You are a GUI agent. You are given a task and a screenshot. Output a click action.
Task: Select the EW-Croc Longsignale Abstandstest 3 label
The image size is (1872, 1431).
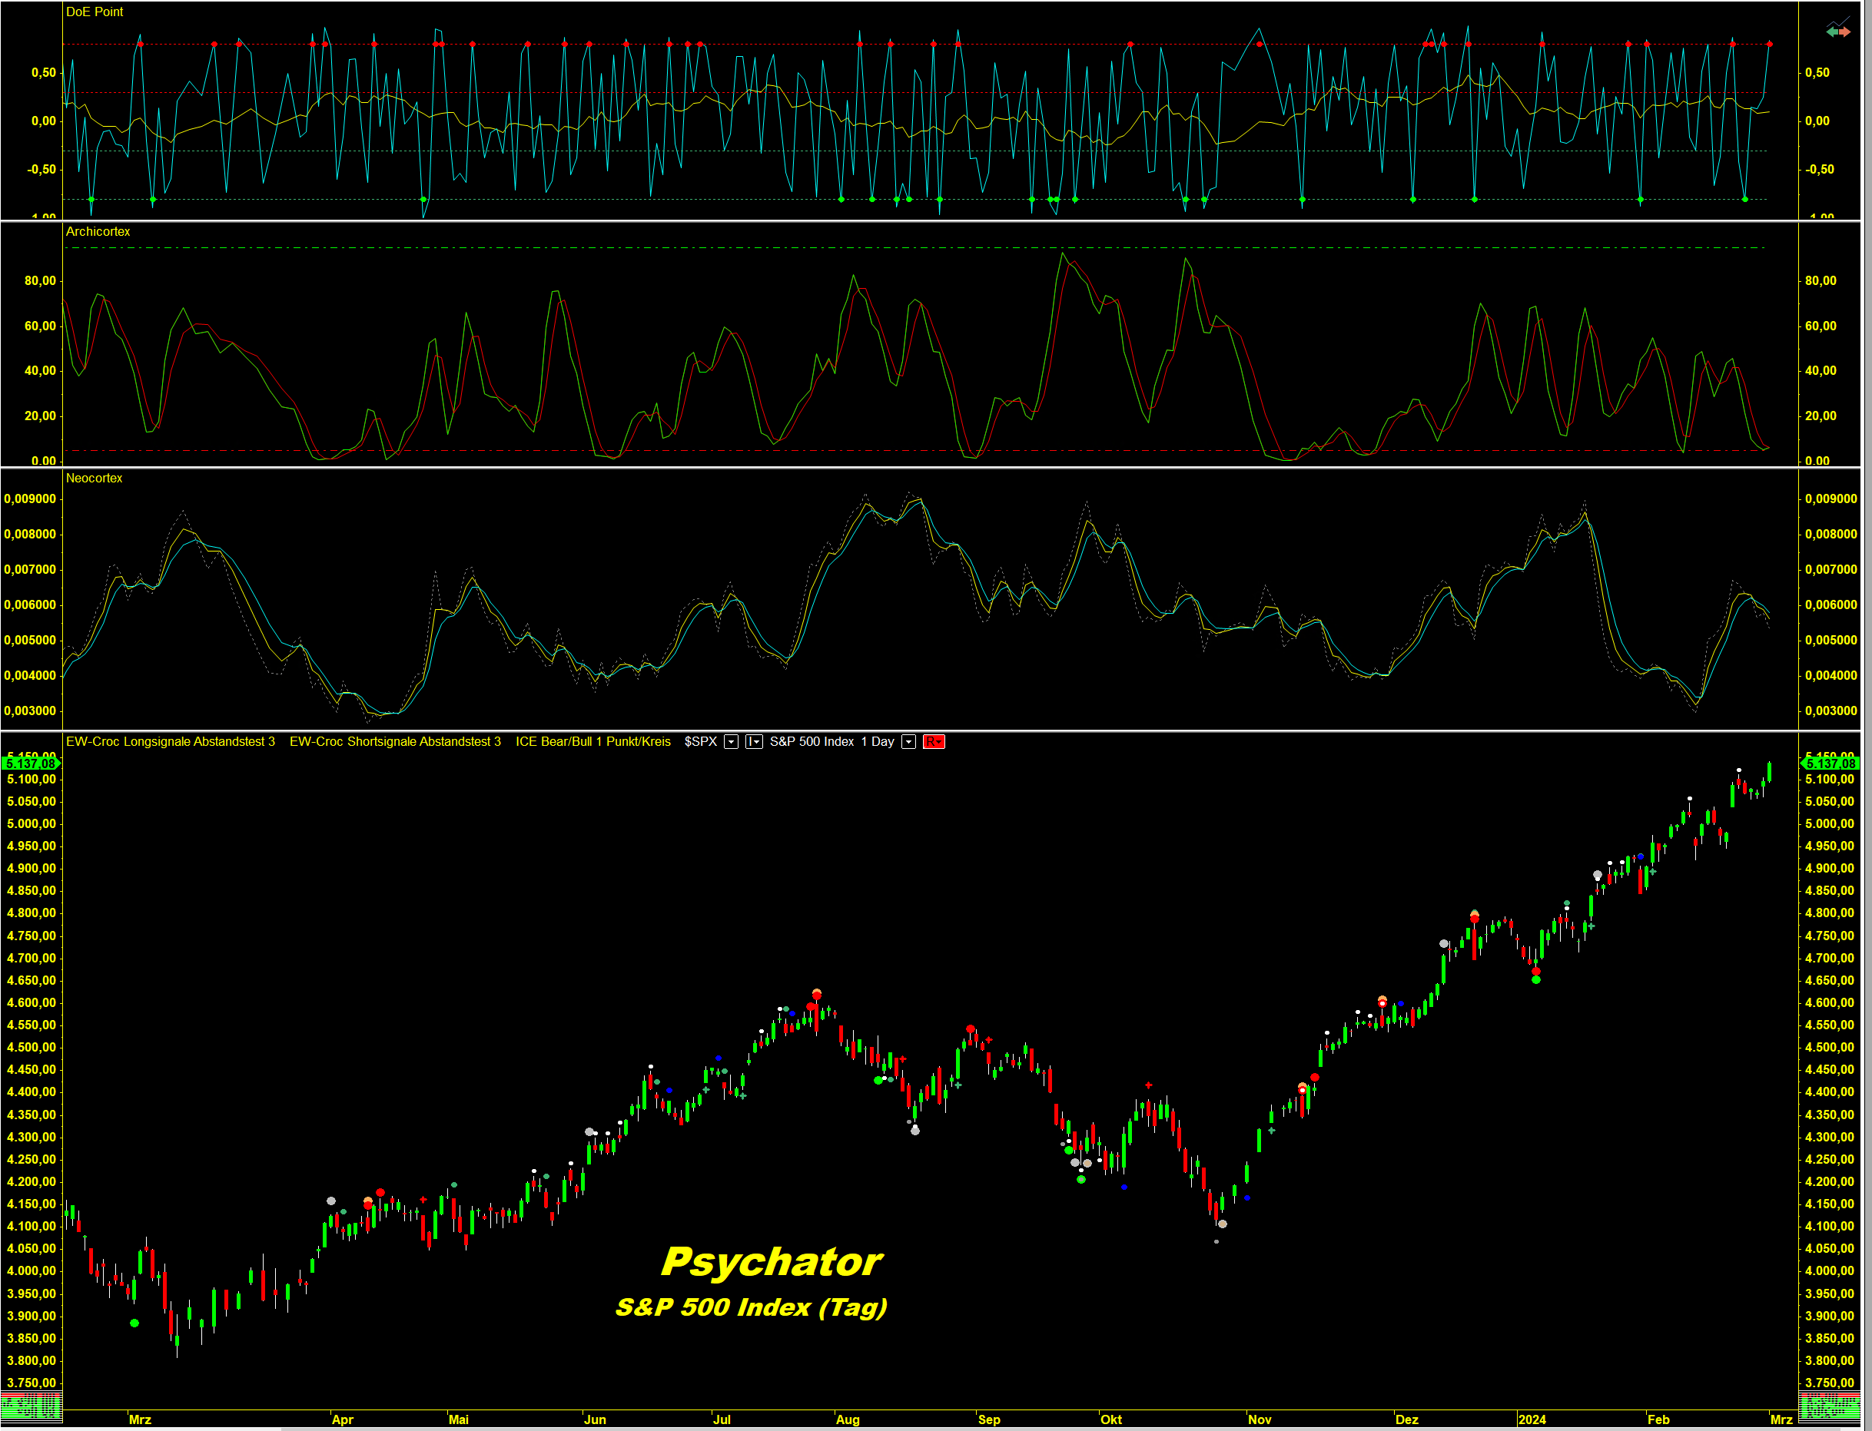(171, 742)
